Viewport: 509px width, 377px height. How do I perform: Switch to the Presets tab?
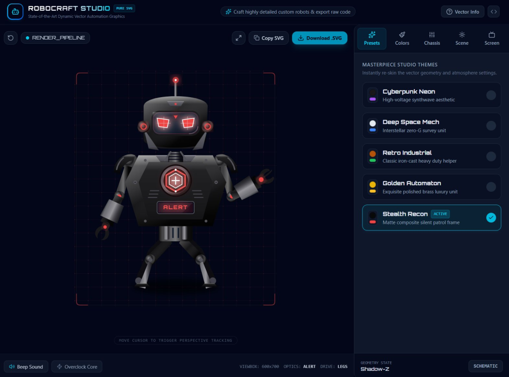click(372, 39)
